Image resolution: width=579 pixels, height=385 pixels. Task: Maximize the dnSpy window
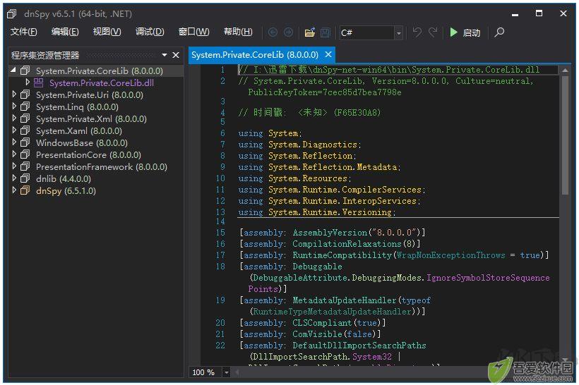539,13
